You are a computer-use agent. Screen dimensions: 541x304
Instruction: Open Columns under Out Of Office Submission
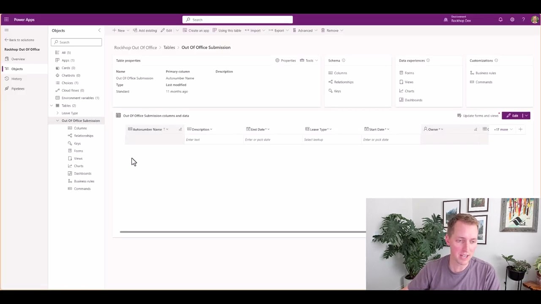pos(77,128)
